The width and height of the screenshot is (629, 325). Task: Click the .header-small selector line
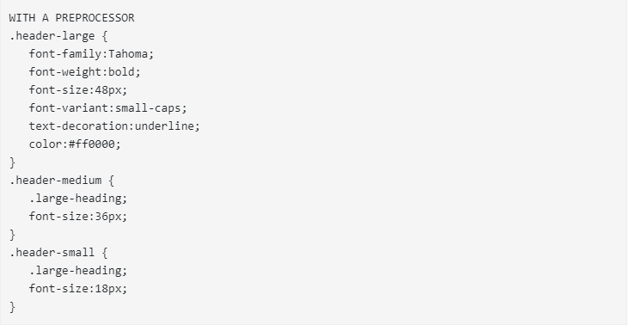point(58,253)
